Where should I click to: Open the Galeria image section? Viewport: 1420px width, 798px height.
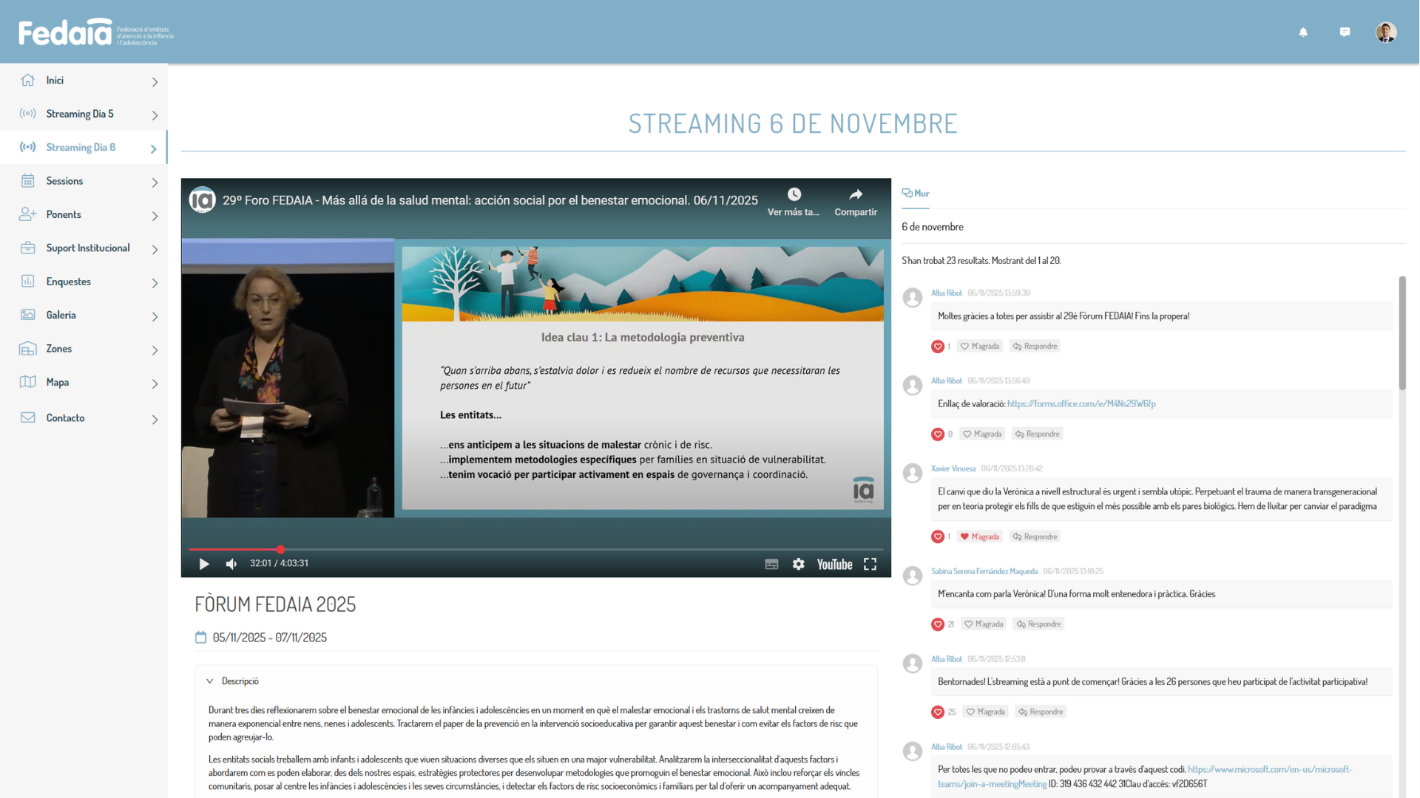[61, 315]
